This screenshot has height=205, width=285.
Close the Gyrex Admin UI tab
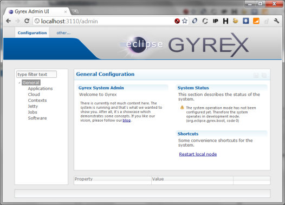point(66,12)
